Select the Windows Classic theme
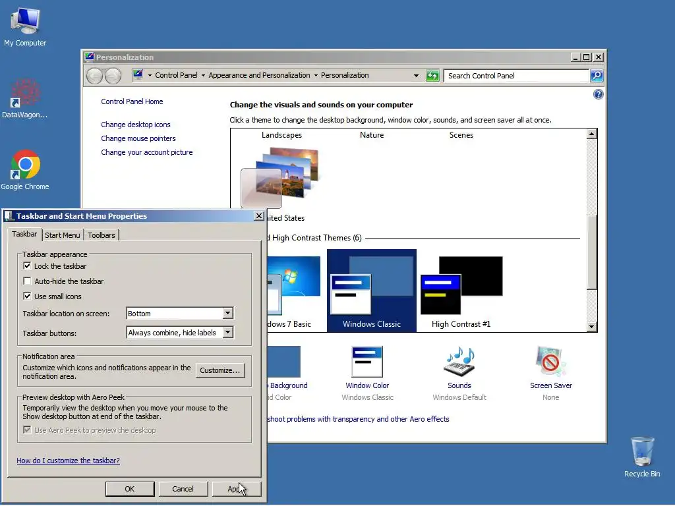Image resolution: width=675 pixels, height=506 pixels. pyautogui.click(x=372, y=291)
